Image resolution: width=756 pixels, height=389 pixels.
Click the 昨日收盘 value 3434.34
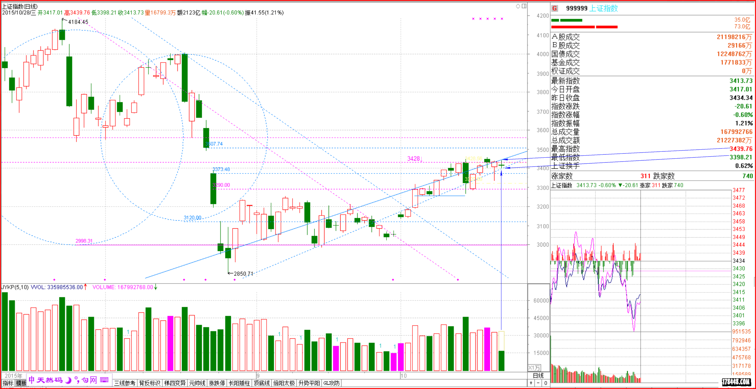pos(741,98)
